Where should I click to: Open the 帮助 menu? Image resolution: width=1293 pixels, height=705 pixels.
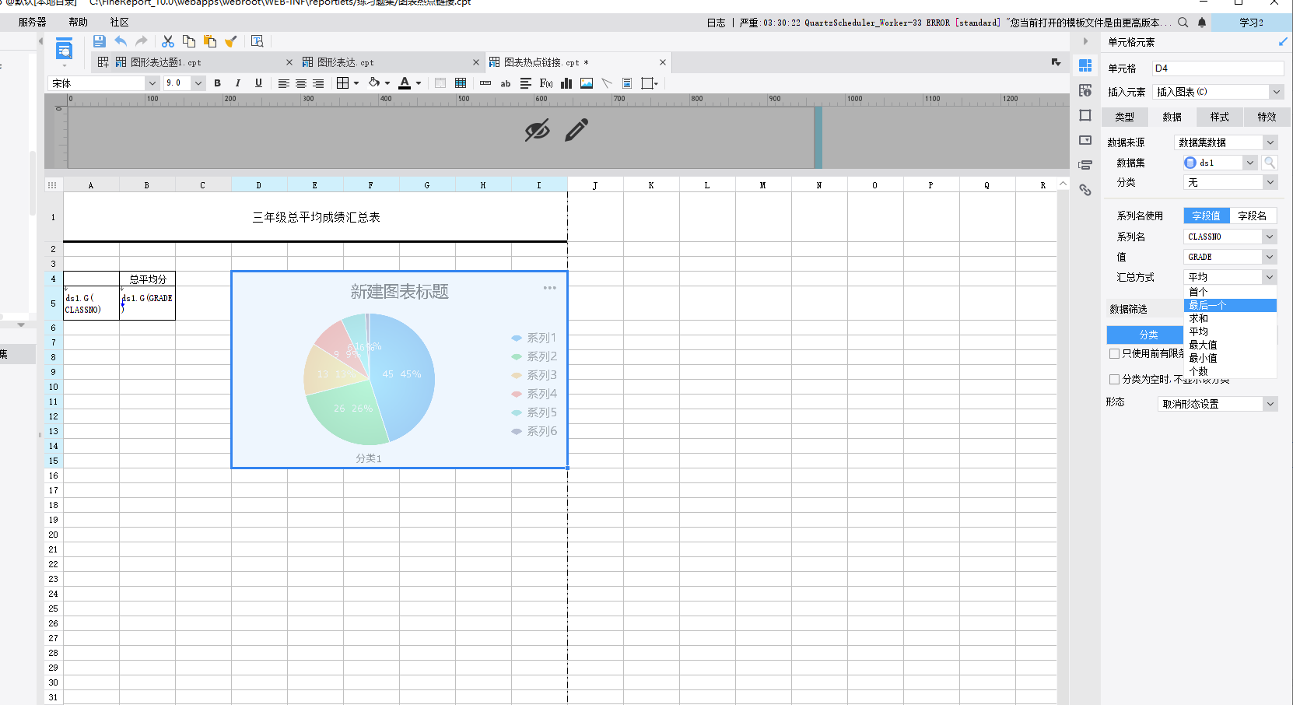[79, 23]
